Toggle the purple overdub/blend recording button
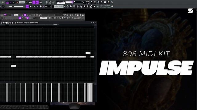This screenshot has width=197, height=110. pos(37,2)
